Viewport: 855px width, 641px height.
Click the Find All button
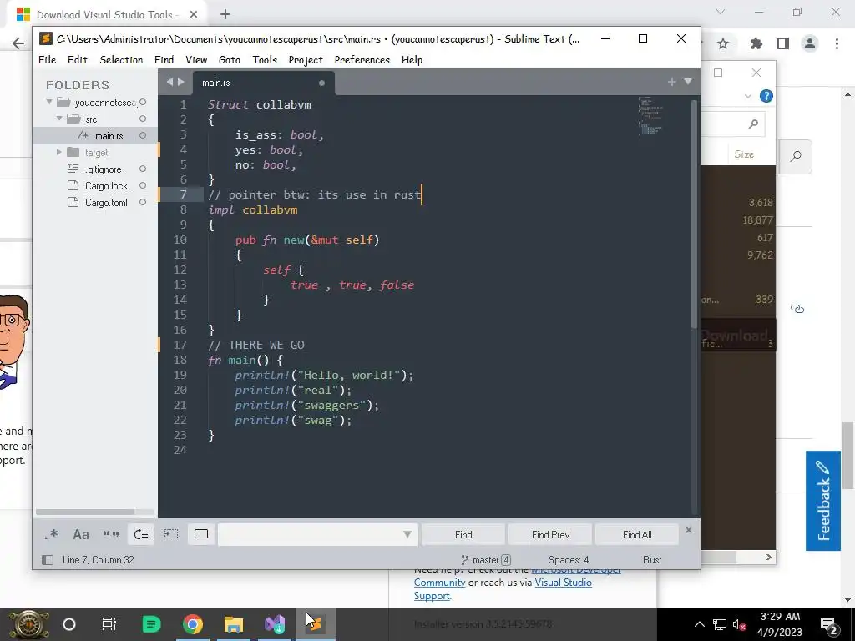[x=637, y=535]
